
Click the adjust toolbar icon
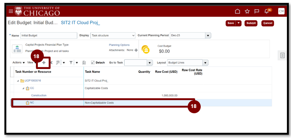pos(58,63)
